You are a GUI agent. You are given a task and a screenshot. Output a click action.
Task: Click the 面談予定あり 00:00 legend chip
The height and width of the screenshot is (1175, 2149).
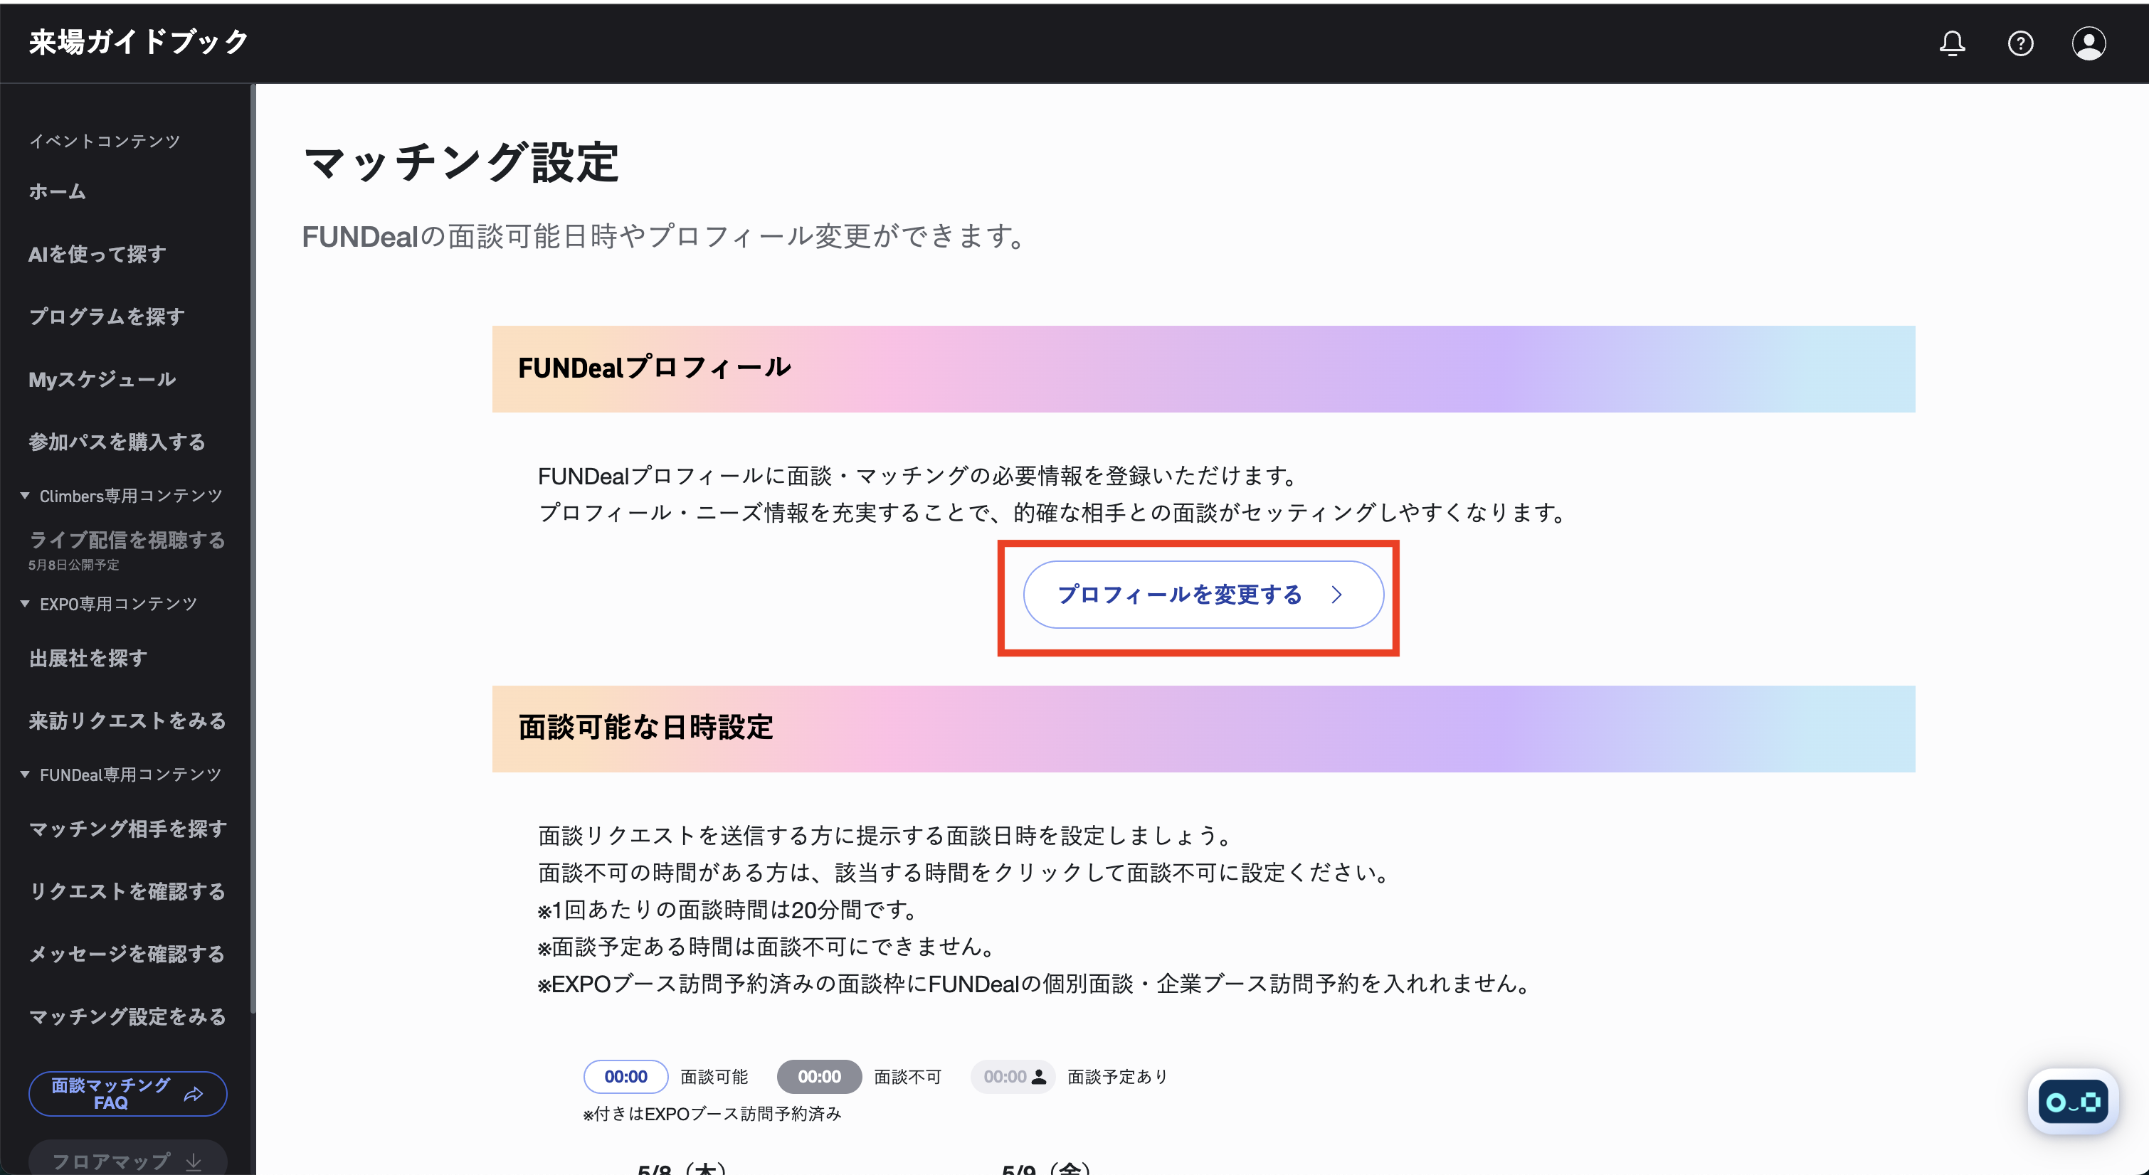1013,1077
